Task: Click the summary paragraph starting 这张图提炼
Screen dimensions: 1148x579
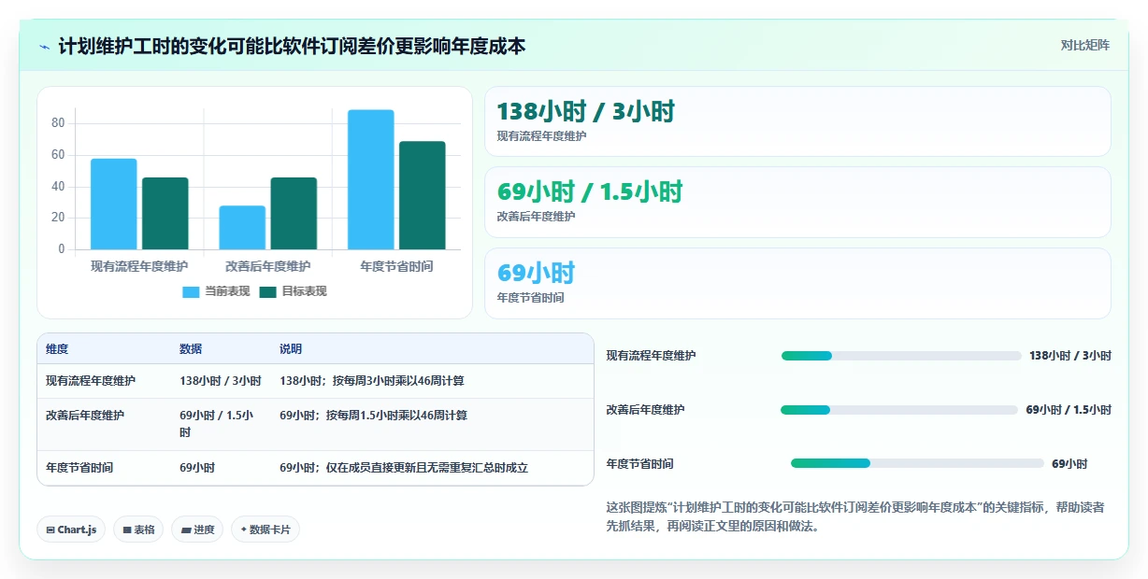Action: (x=855, y=516)
